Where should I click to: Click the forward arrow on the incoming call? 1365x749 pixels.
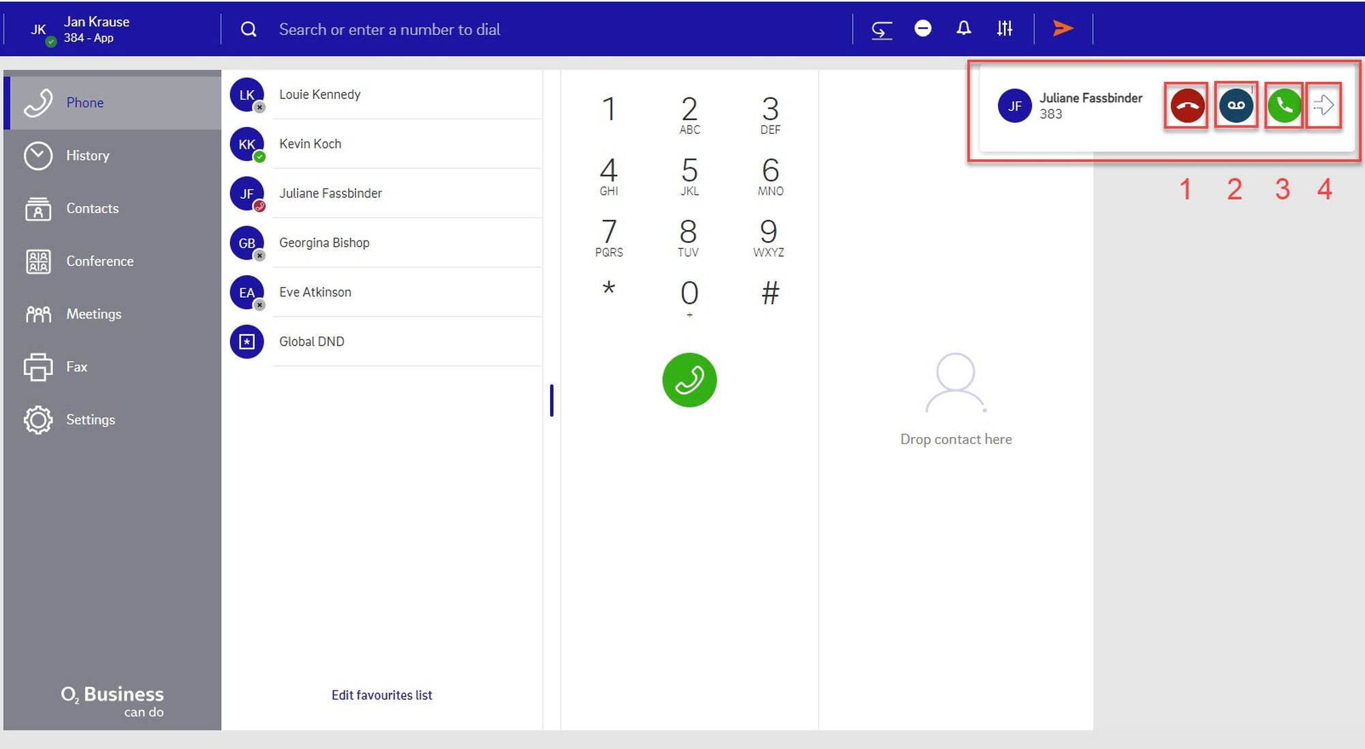point(1323,106)
